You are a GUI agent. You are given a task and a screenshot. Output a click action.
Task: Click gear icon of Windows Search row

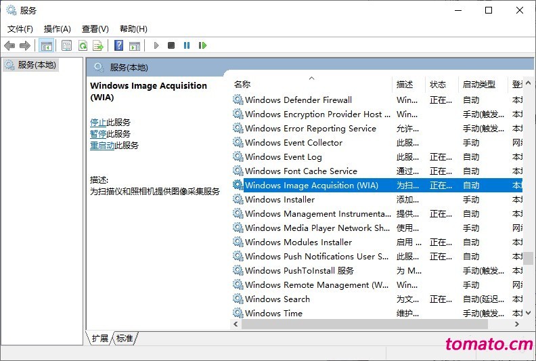tap(238, 299)
